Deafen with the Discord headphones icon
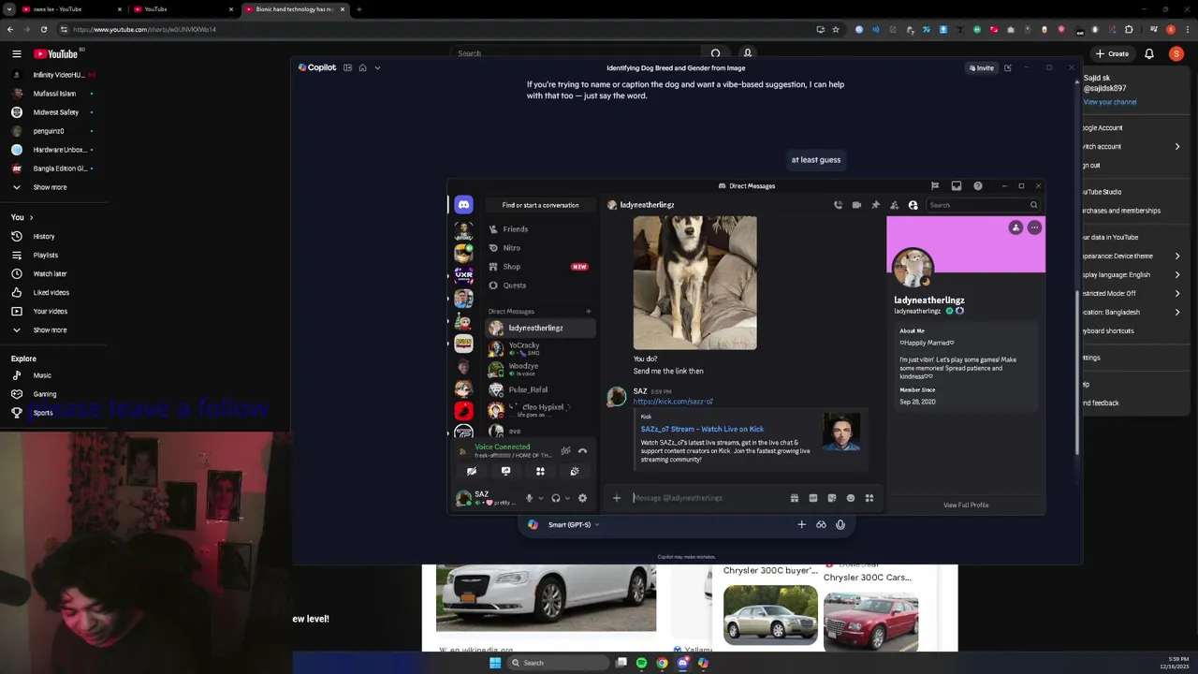This screenshot has width=1198, height=674. 556,498
